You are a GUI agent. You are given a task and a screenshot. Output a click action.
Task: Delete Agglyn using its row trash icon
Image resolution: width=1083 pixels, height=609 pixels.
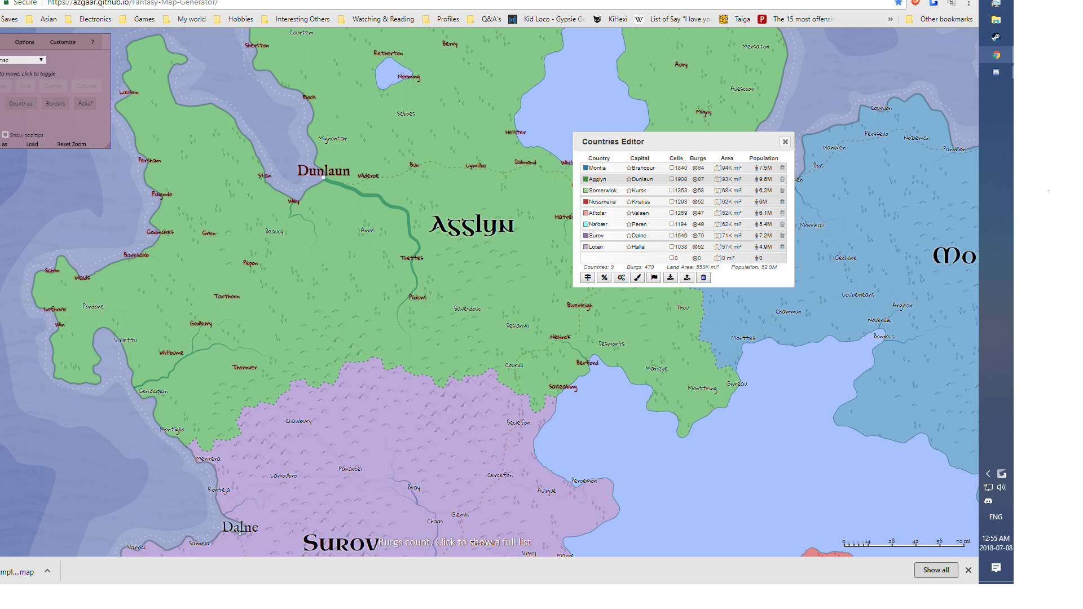click(x=782, y=179)
